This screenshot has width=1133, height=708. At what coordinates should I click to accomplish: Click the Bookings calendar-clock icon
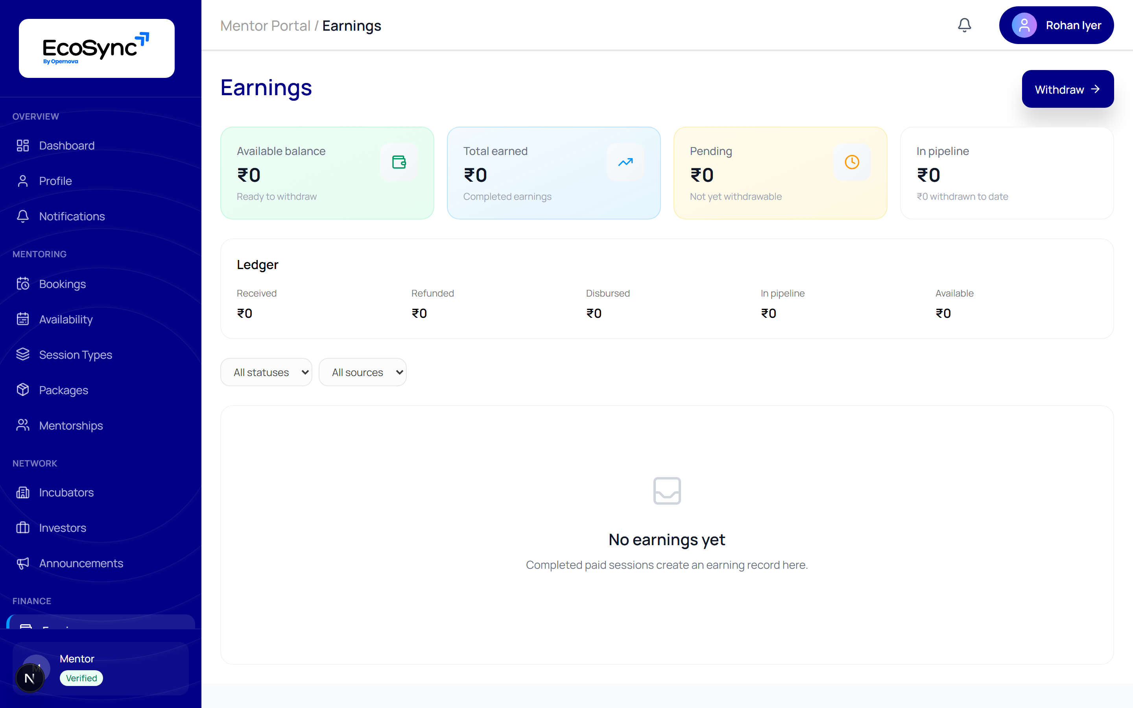click(23, 284)
